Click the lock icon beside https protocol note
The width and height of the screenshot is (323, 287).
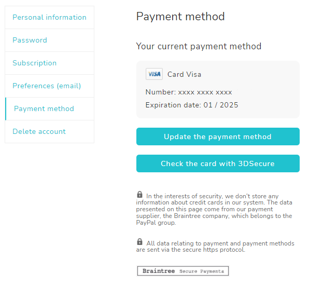click(139, 242)
